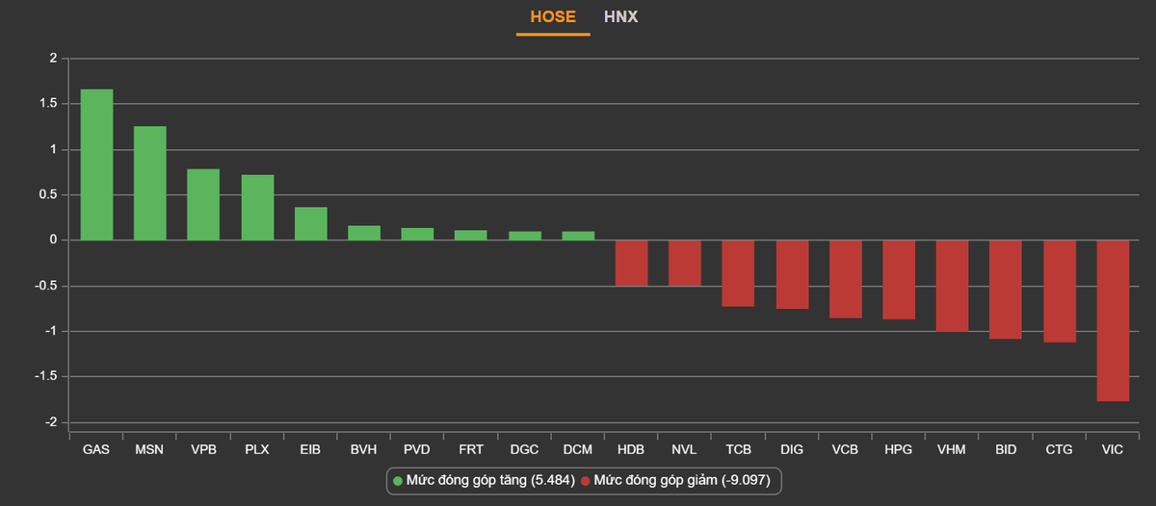Click the TCB red bar
Image resolution: width=1156 pixels, height=506 pixels.
739,273
